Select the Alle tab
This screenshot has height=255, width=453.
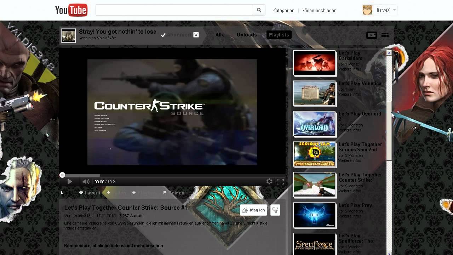(220, 35)
